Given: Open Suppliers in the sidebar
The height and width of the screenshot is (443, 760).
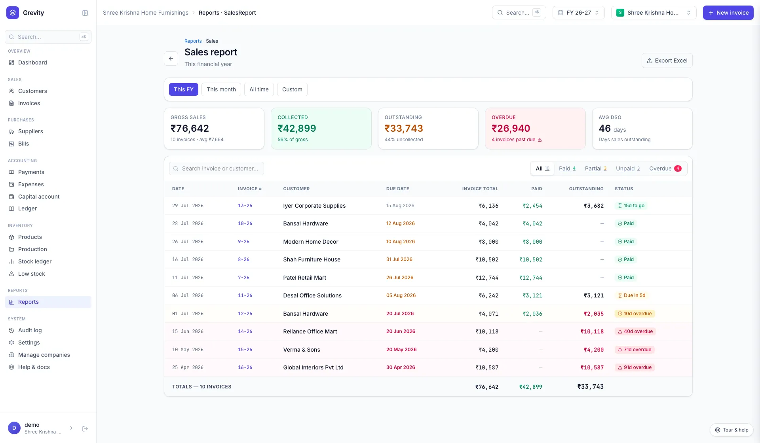Looking at the screenshot, I should tap(48, 131).
